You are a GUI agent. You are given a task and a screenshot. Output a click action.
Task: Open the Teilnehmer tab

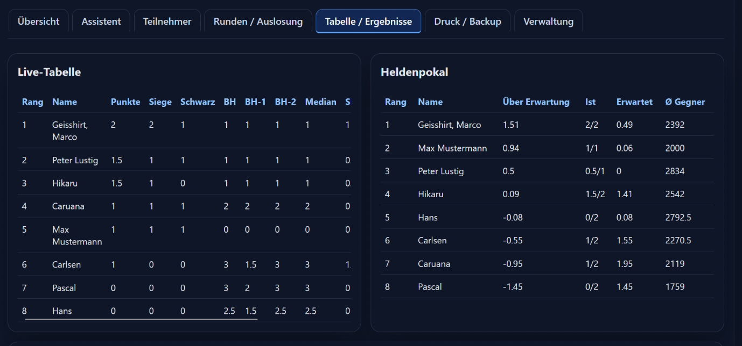167,21
